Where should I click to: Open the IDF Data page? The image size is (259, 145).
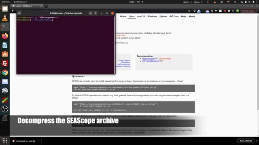click(174, 17)
